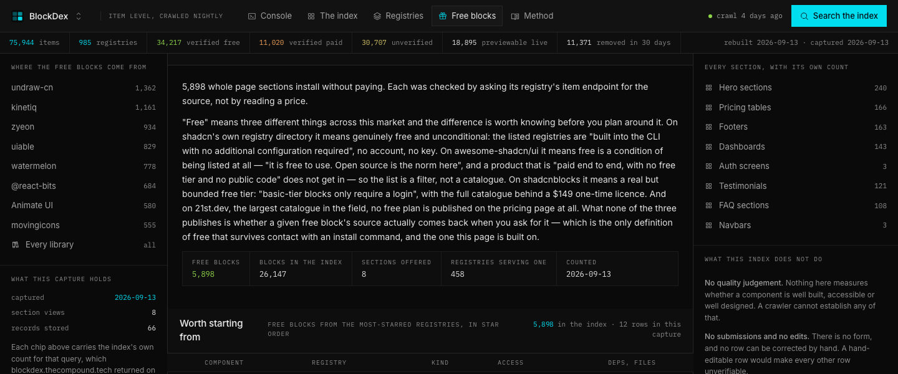Click the captured date 2026-09-13 in sidebar
The image size is (898, 374).
point(135,298)
